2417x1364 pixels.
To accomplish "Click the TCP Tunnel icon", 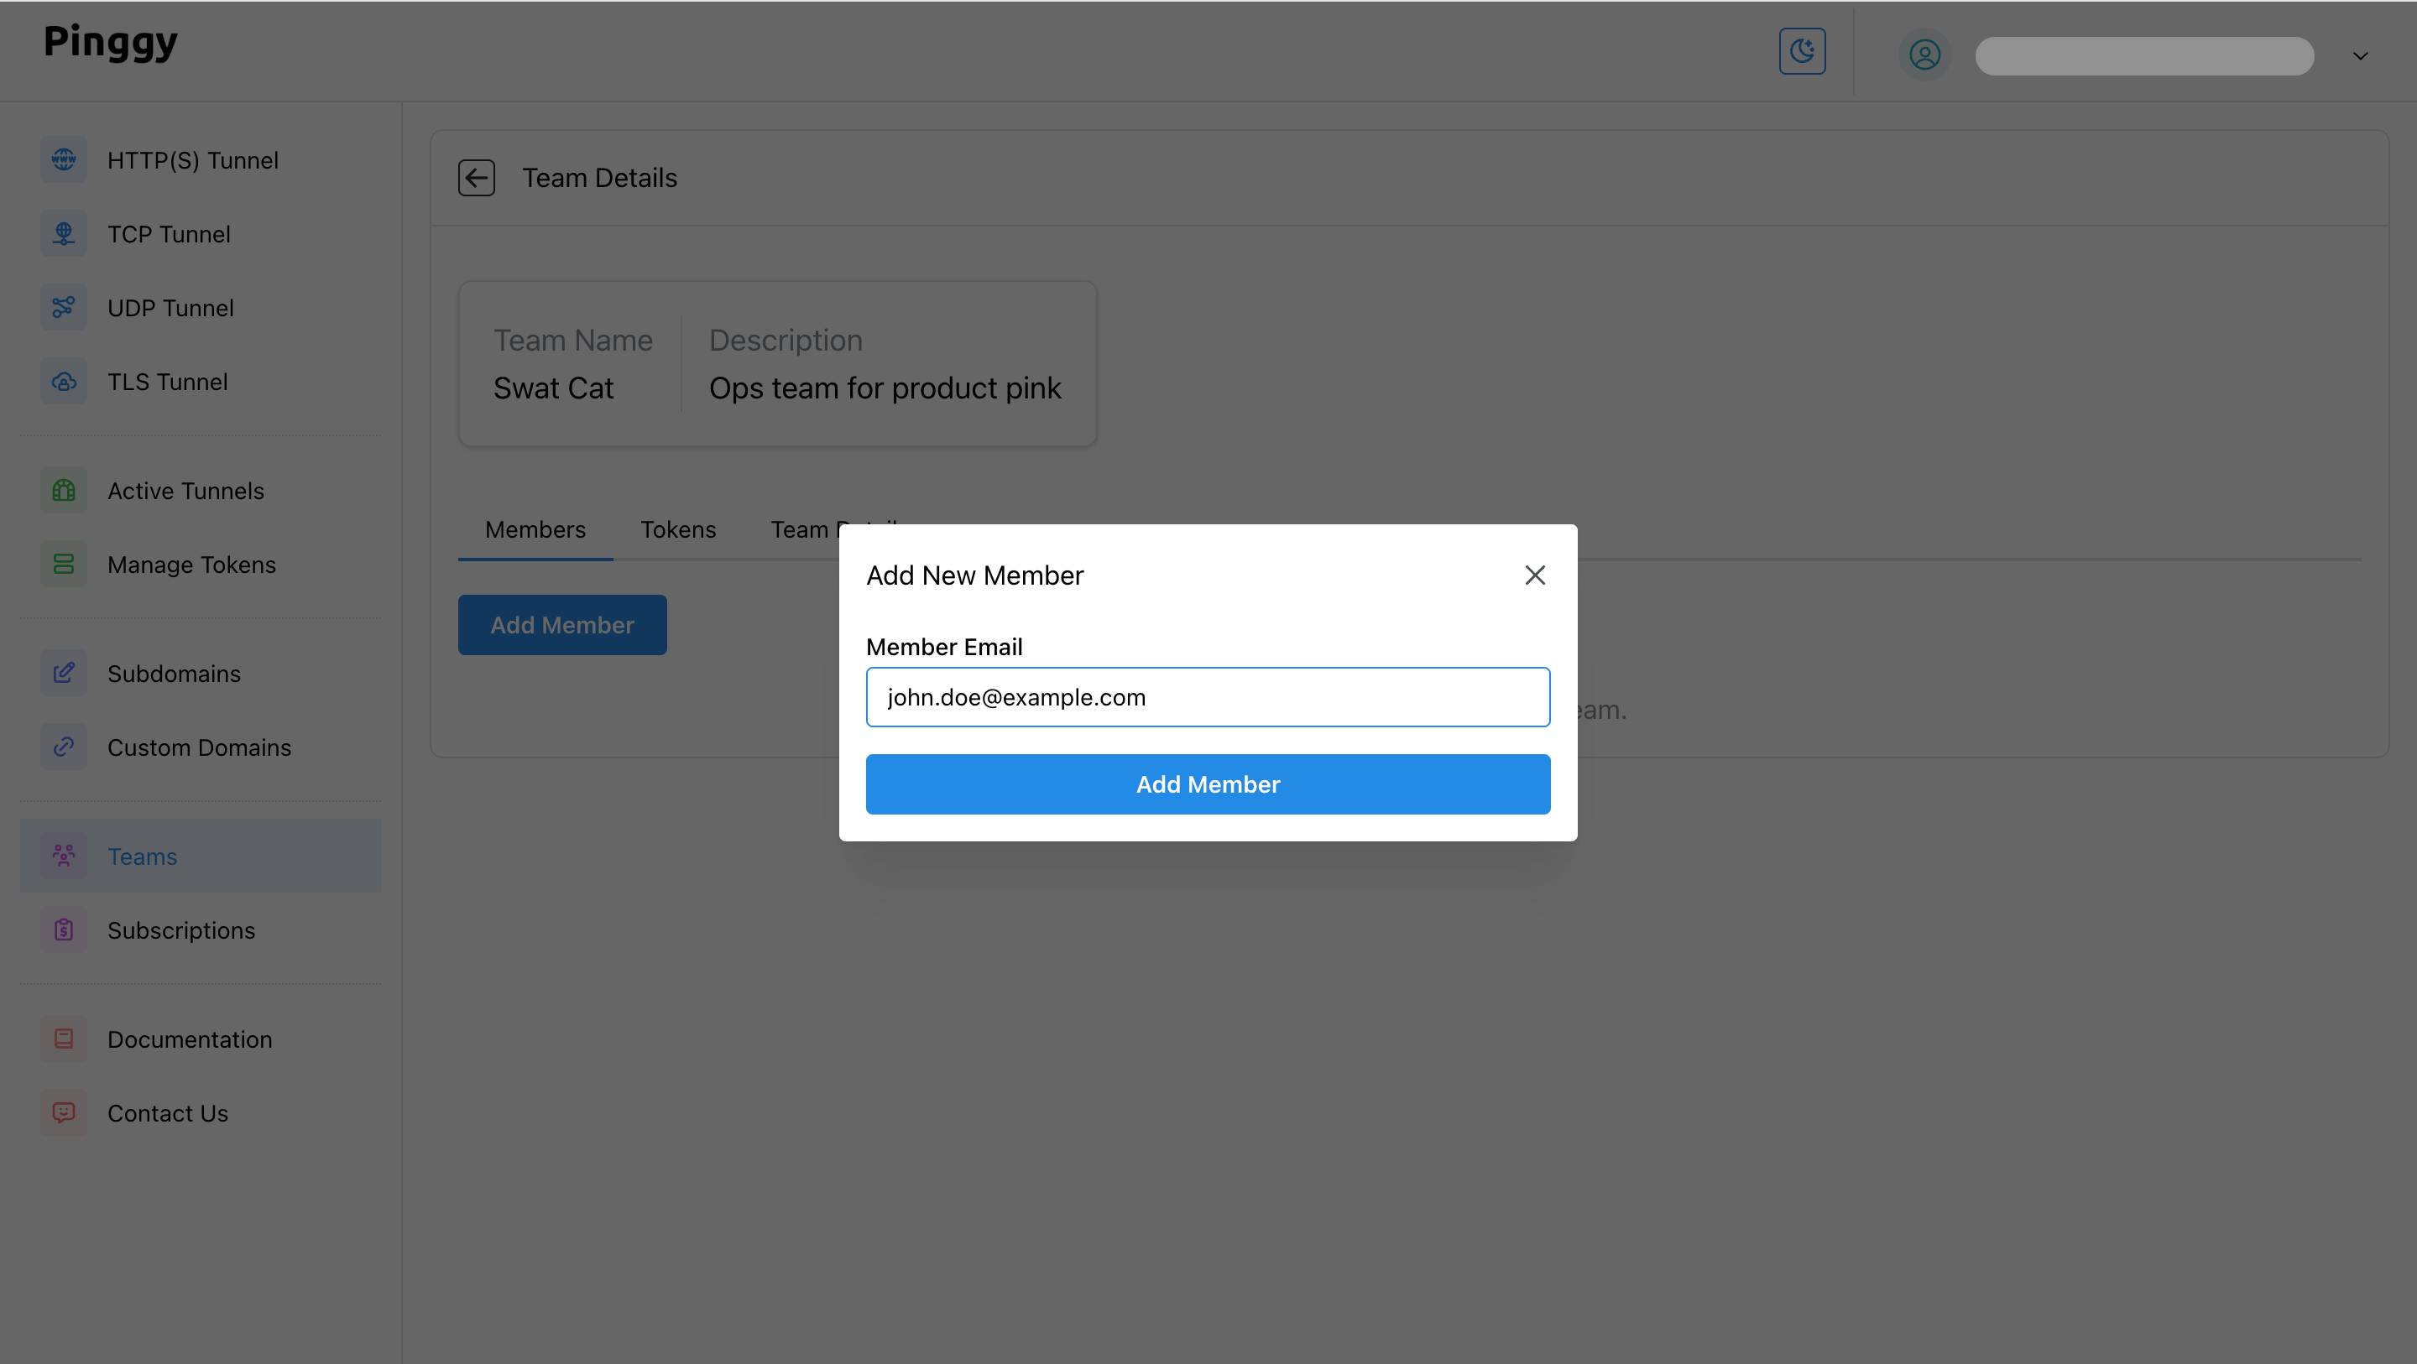I will coord(64,233).
